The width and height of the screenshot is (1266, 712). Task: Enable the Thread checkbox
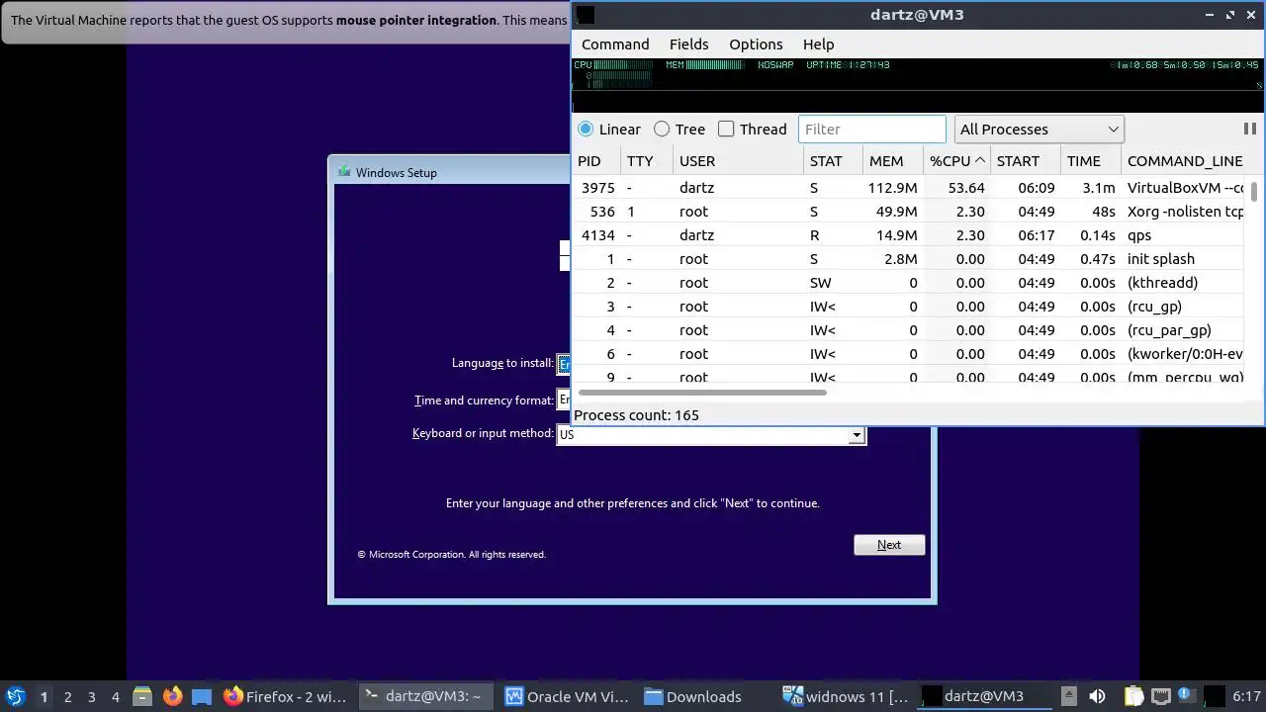[x=726, y=129]
